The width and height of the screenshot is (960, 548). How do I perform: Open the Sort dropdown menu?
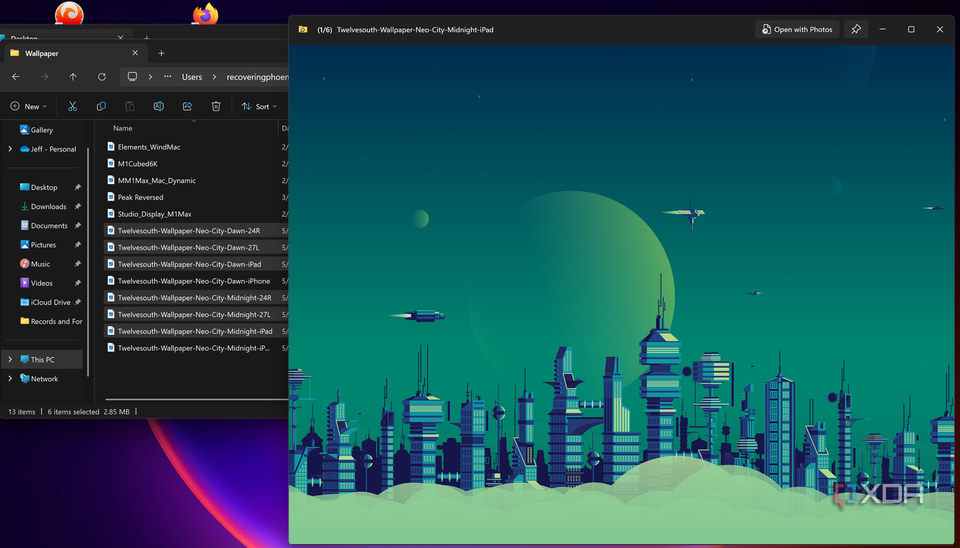259,106
